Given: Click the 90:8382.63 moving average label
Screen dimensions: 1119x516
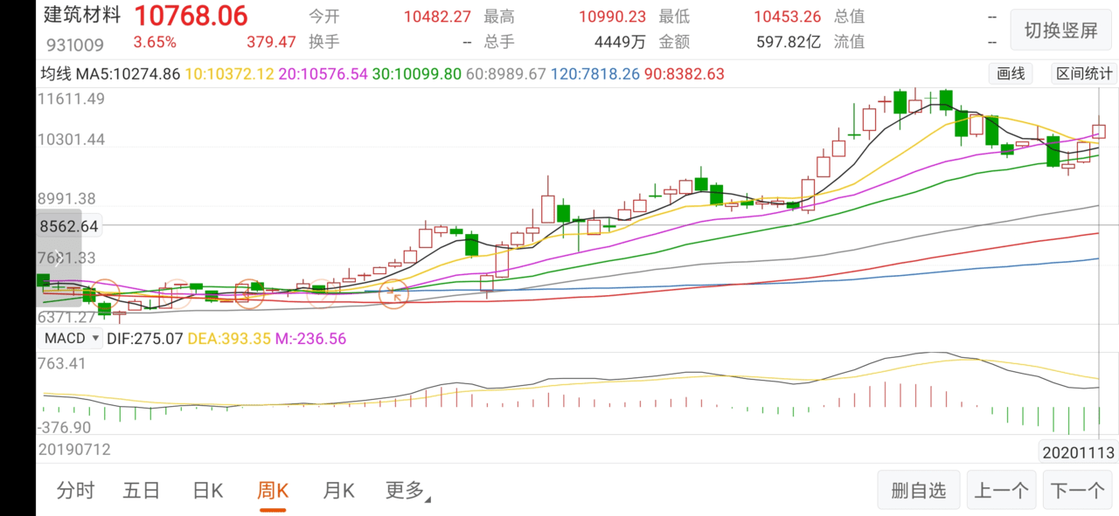Looking at the screenshot, I should pyautogui.click(x=685, y=74).
